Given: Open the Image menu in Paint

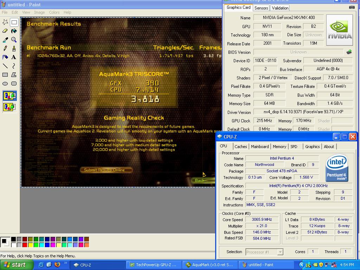Looking at the screenshot, I should pyautogui.click(x=39, y=12).
